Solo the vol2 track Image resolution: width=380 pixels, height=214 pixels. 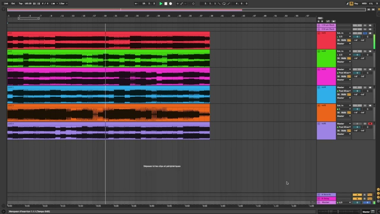click(x=365, y=51)
